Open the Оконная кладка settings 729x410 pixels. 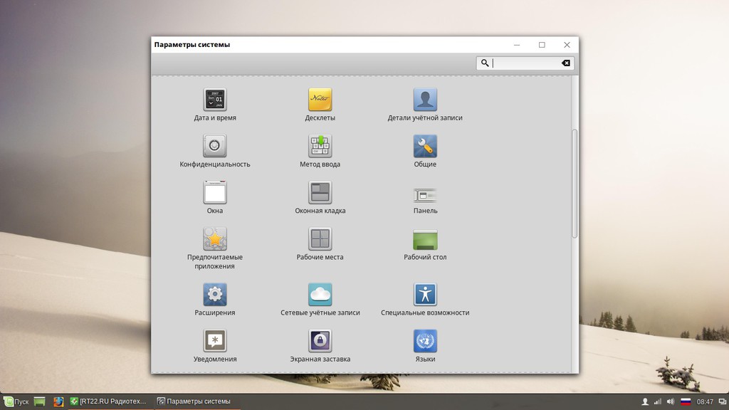pyautogui.click(x=320, y=193)
